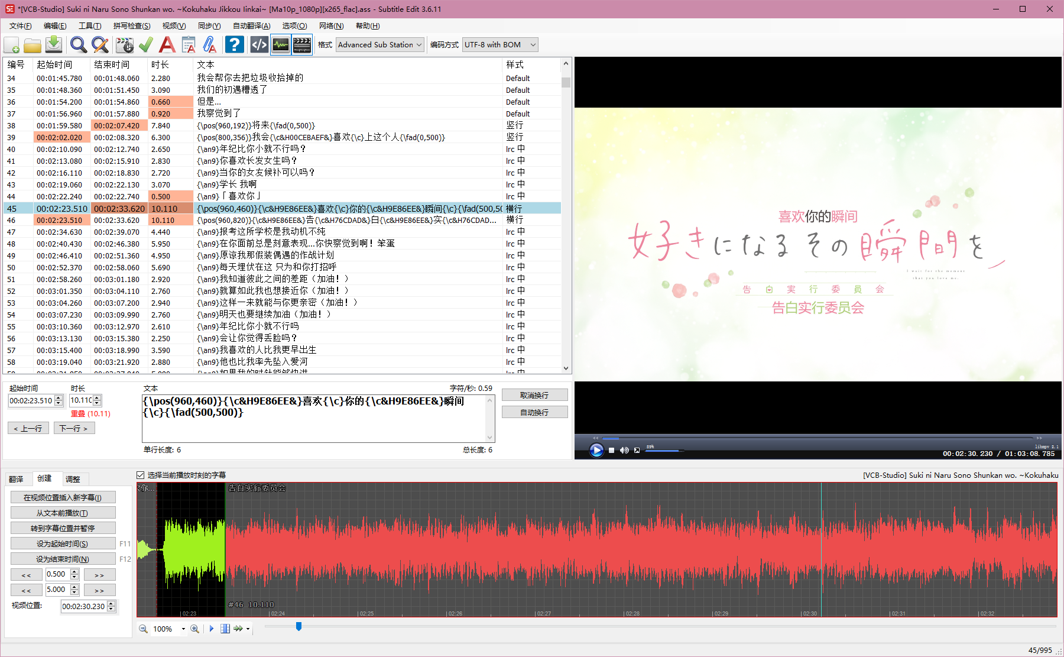The height and width of the screenshot is (657, 1064).
Task: Increase the 5.000 seconds stepper
Action: point(74,587)
